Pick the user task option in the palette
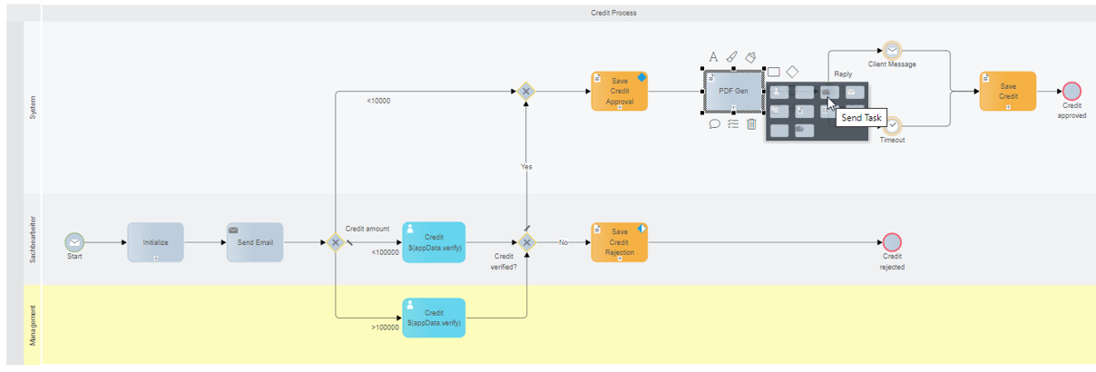The height and width of the screenshot is (372, 1096). click(x=779, y=92)
